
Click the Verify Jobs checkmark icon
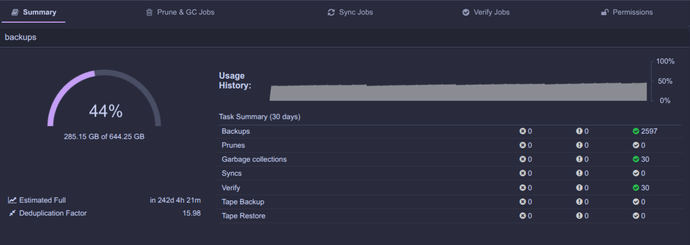[466, 12]
